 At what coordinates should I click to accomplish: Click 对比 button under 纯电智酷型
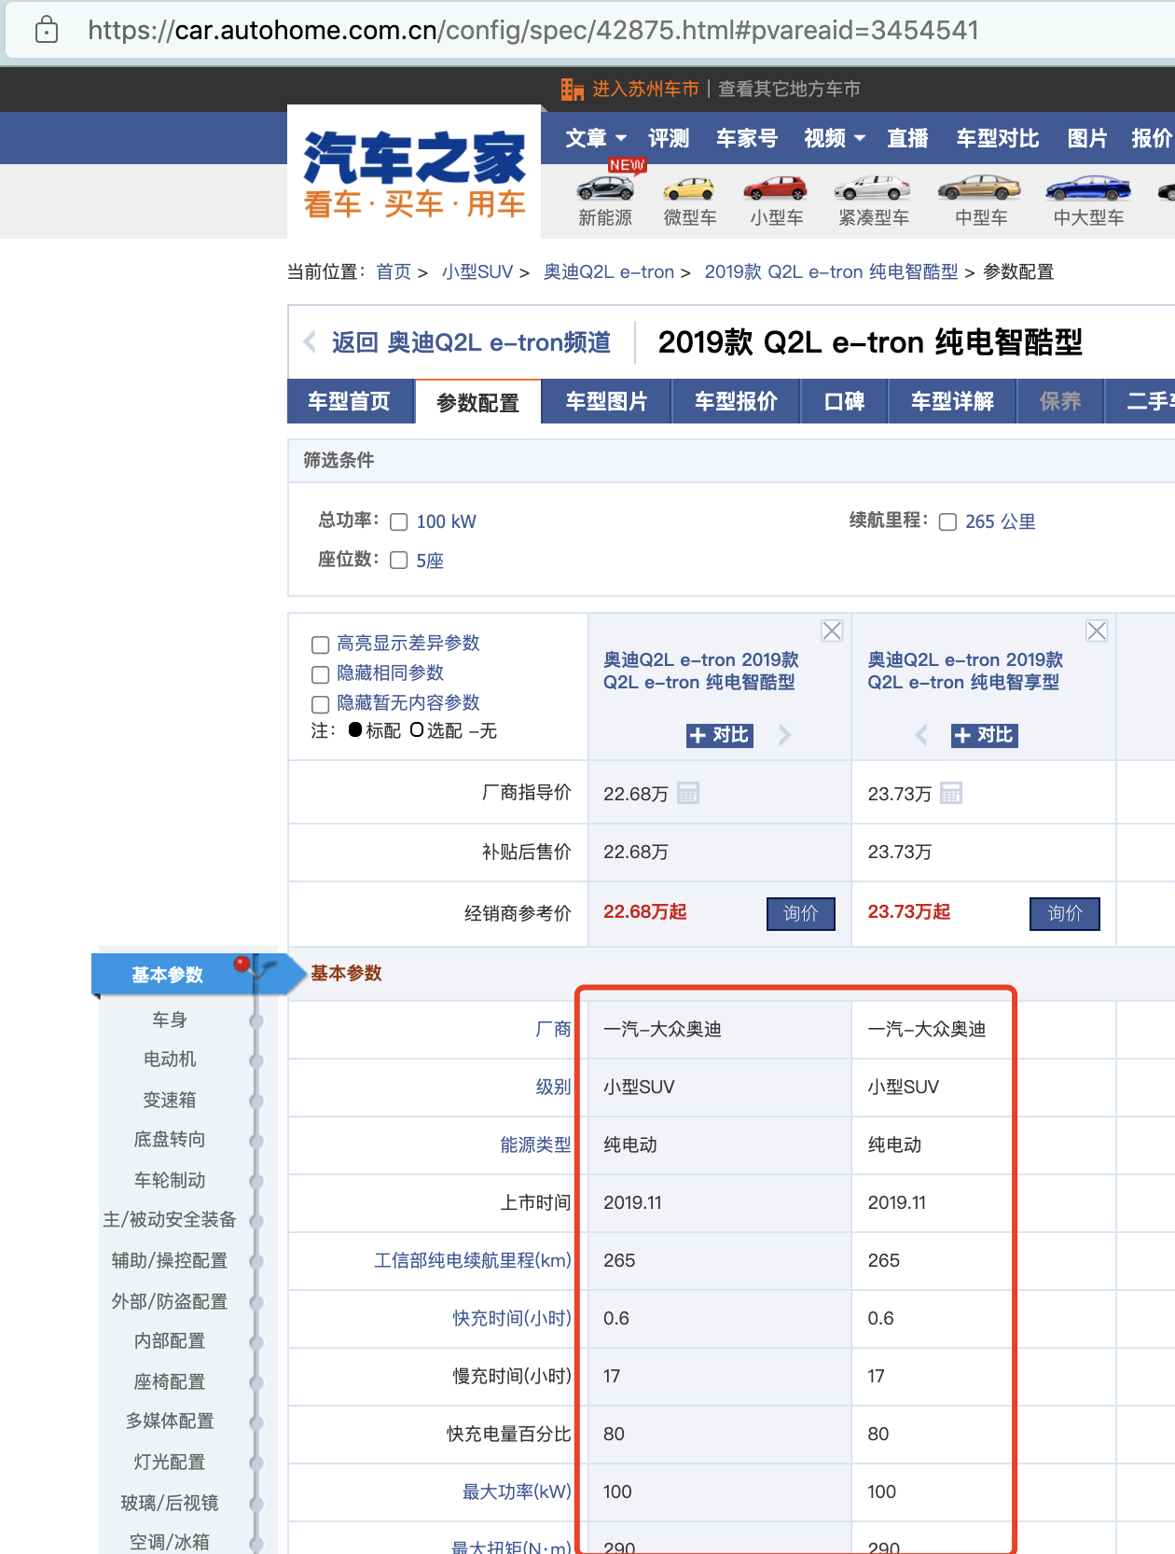tap(720, 735)
